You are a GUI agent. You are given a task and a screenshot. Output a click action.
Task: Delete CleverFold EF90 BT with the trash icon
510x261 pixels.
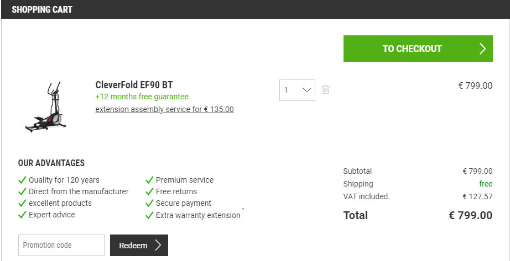pos(326,89)
